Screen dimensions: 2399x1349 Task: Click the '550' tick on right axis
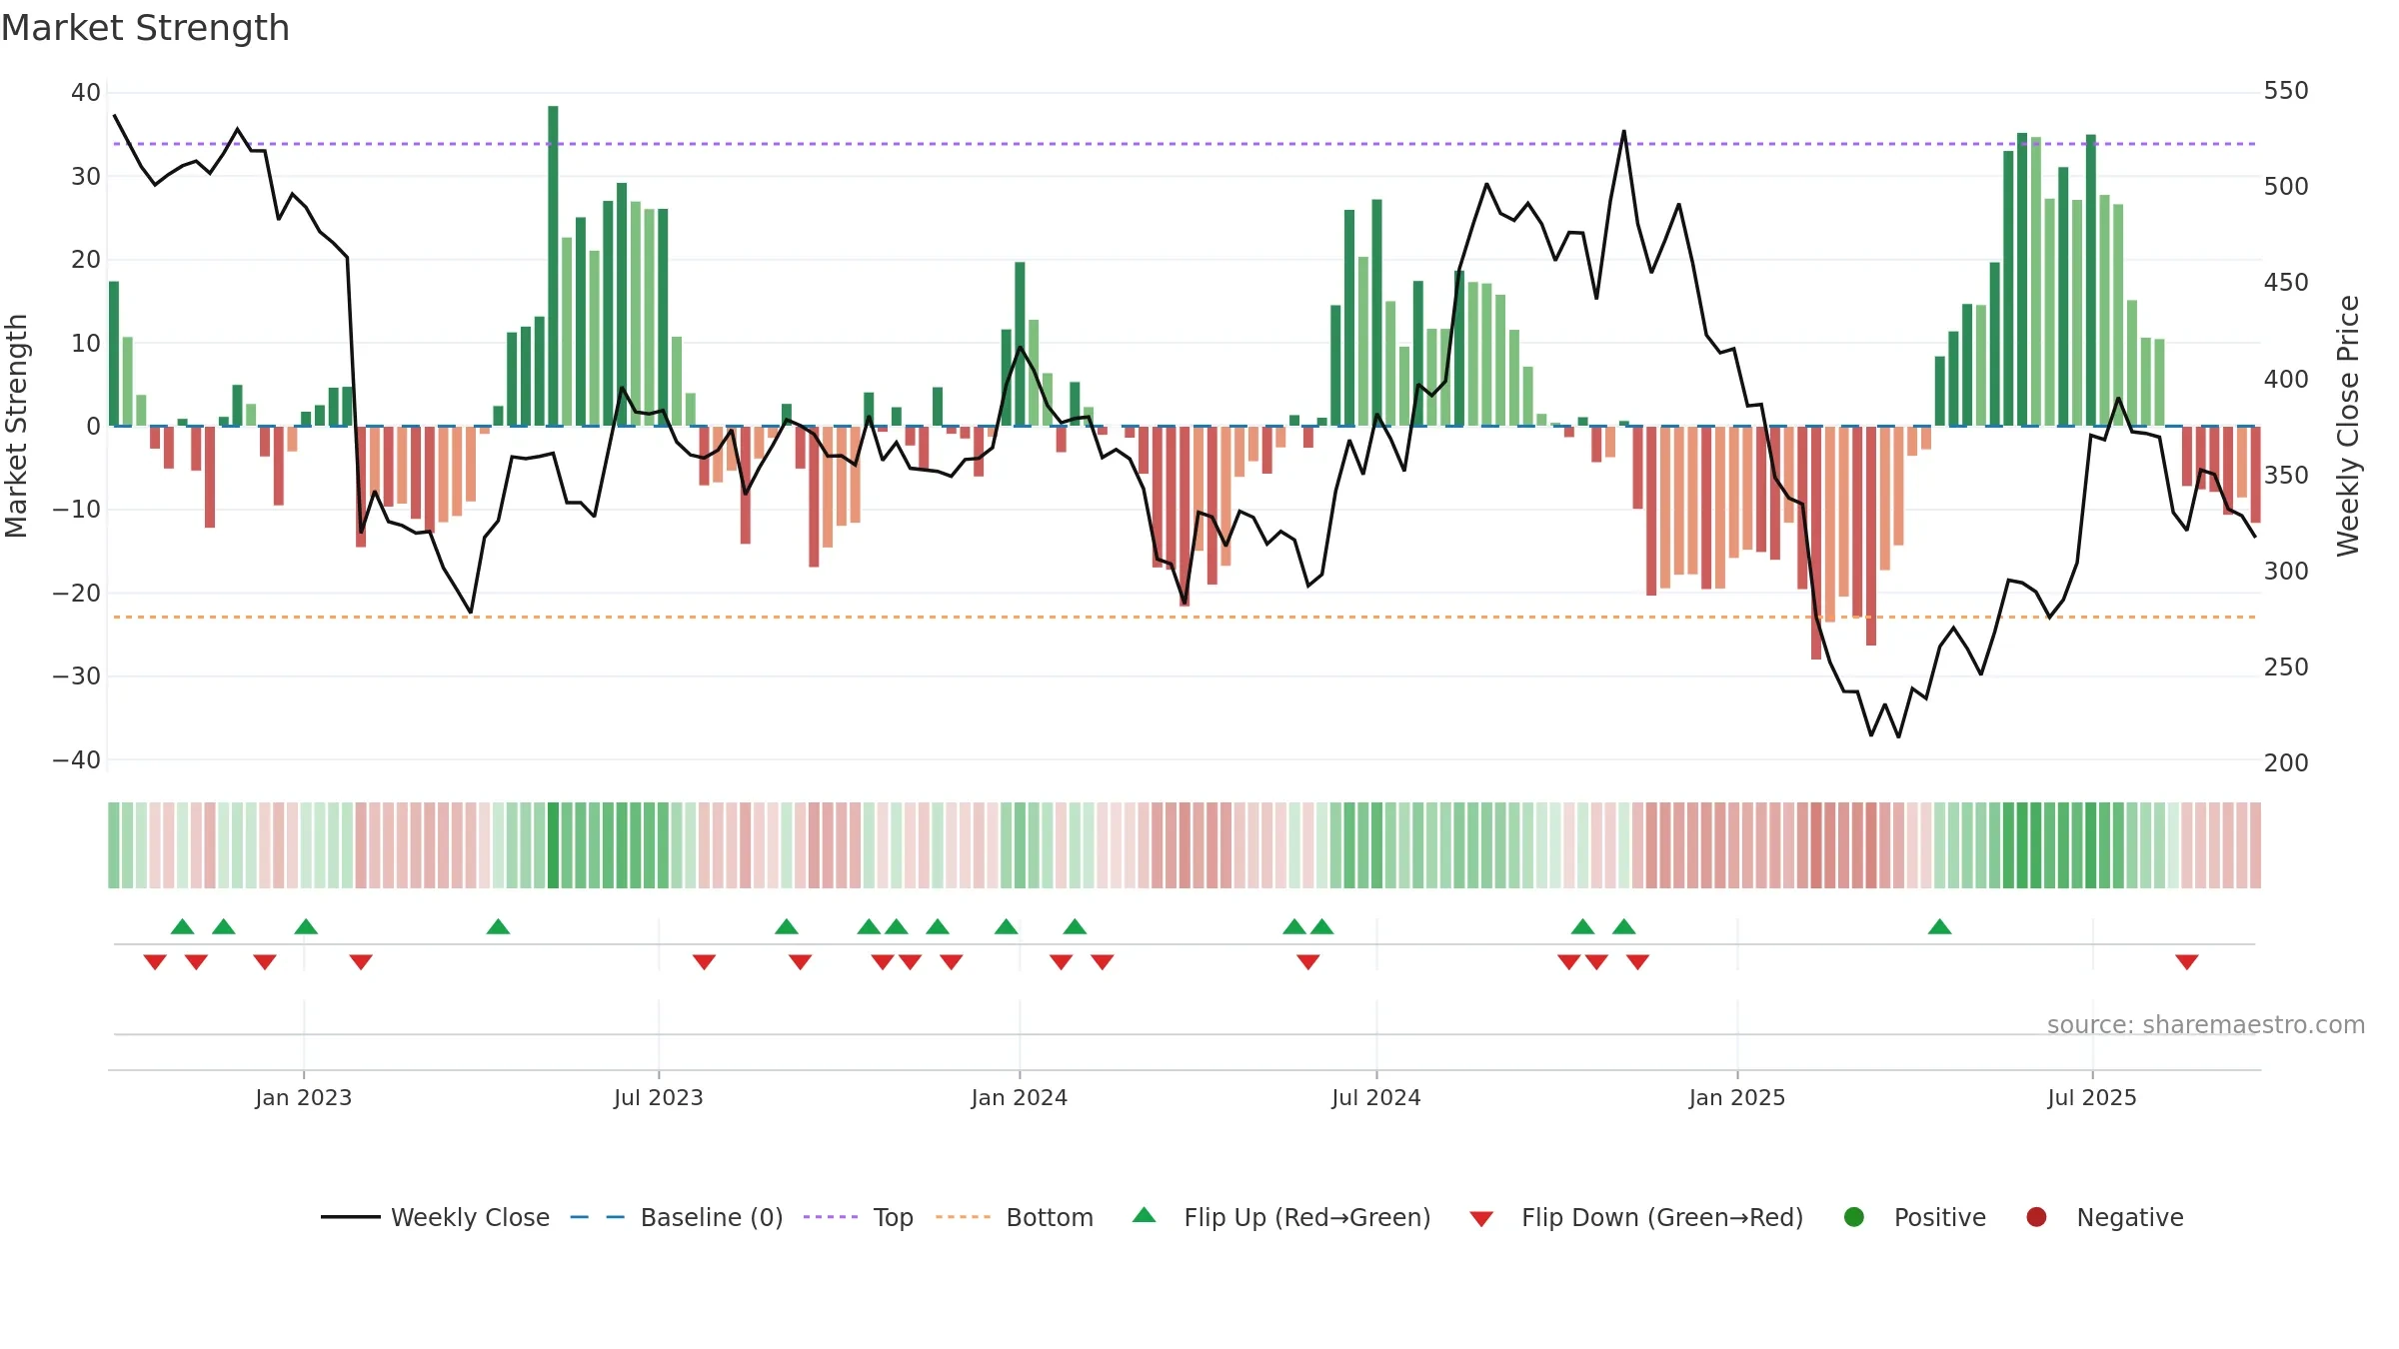coord(2286,91)
